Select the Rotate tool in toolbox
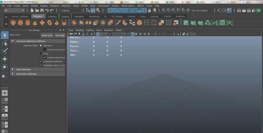The image size is (263, 133). point(4,67)
